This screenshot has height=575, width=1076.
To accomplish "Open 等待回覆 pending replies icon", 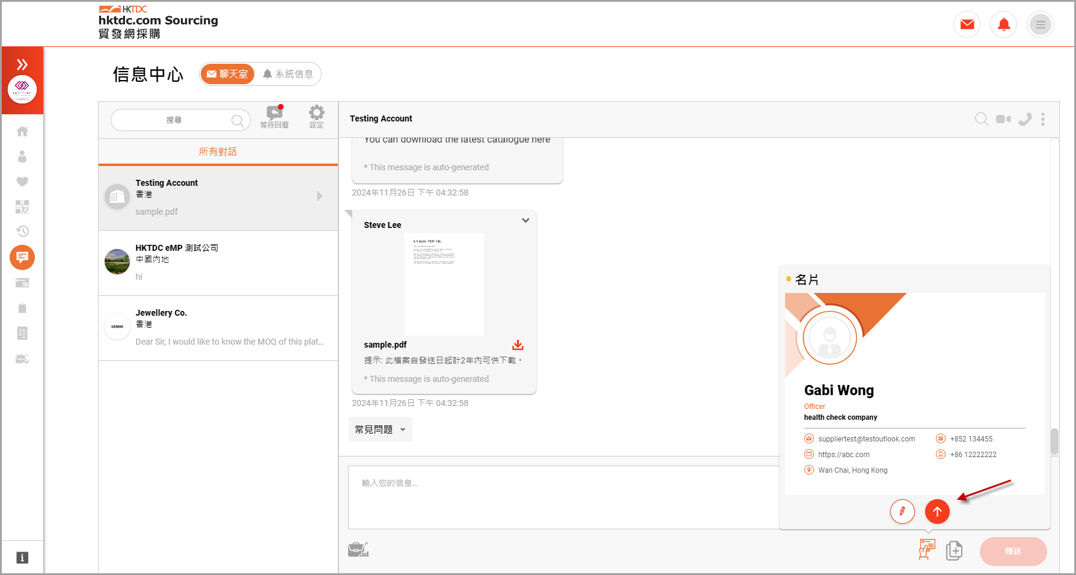I will point(275,117).
